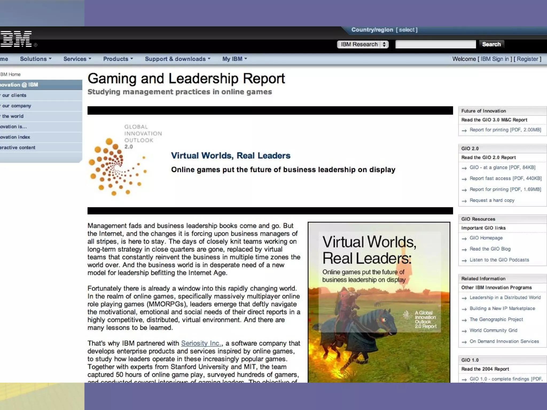Viewport: 547px width, 410px height.
Task: Click the Search button
Action: click(491, 44)
